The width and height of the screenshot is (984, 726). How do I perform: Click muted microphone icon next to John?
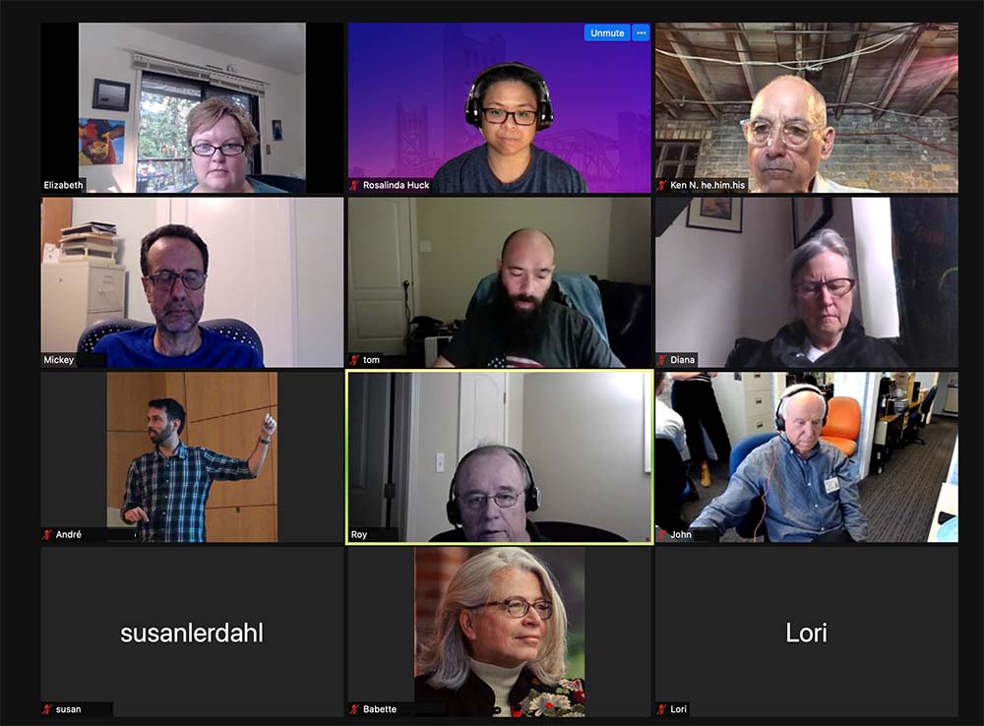tap(662, 534)
